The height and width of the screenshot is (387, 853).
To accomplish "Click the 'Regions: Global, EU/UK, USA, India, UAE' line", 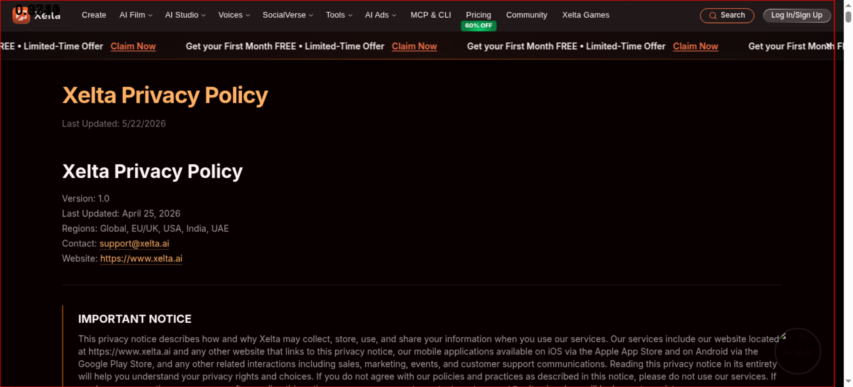I will (x=145, y=228).
